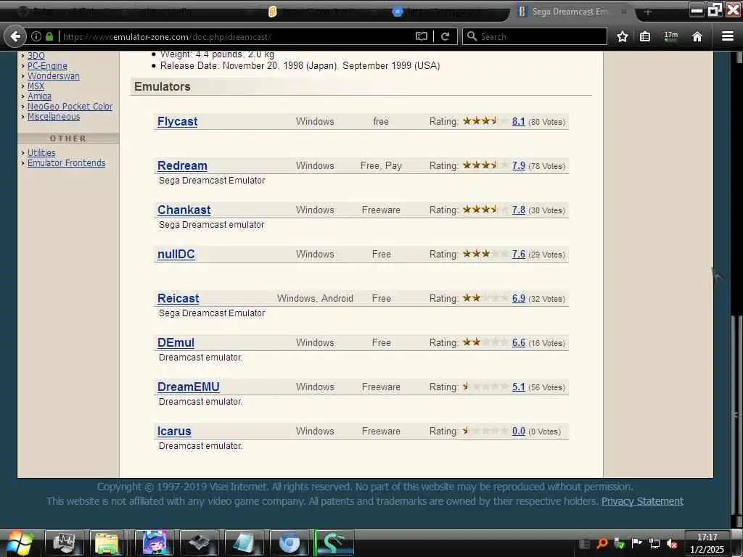Click the orange magnifier tray icon
743x557 pixels.
(602, 543)
